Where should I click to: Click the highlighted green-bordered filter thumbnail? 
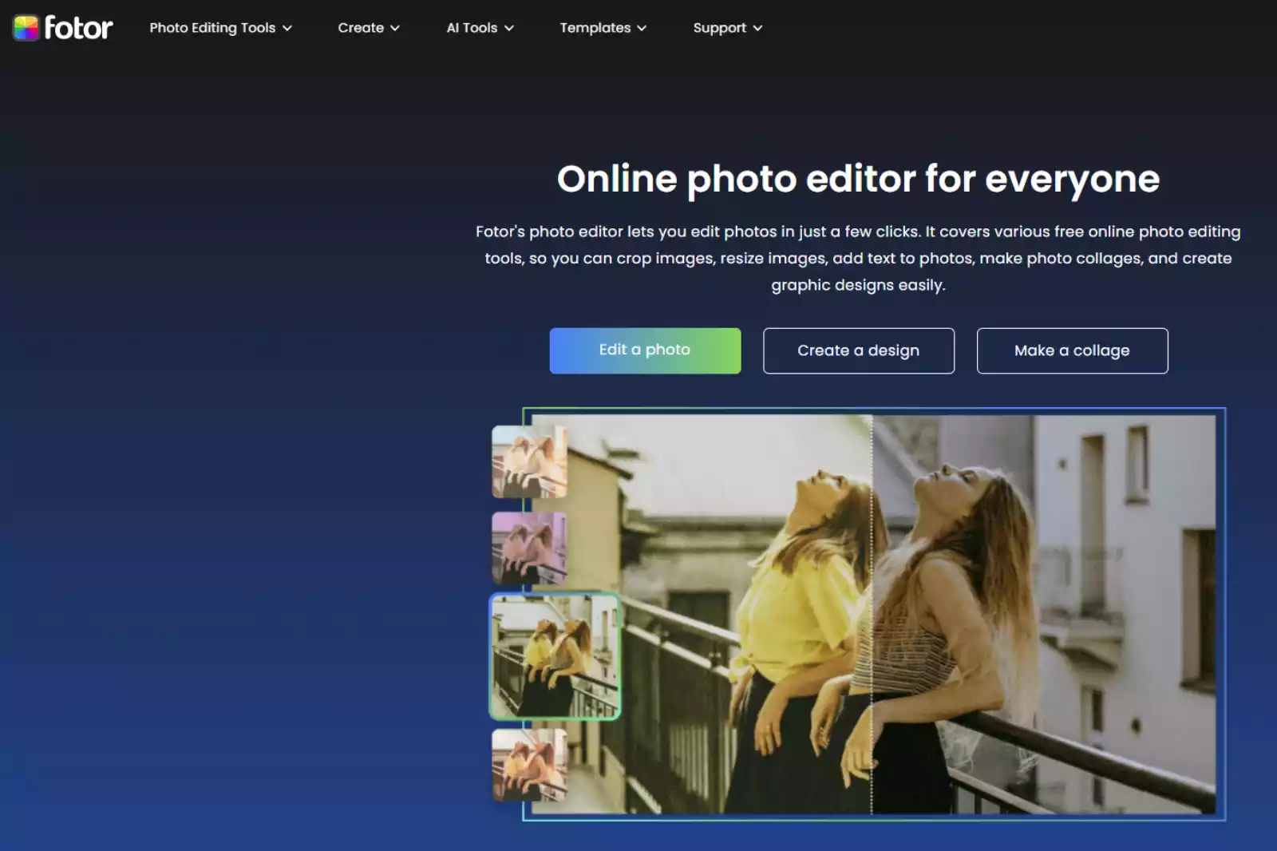555,655
